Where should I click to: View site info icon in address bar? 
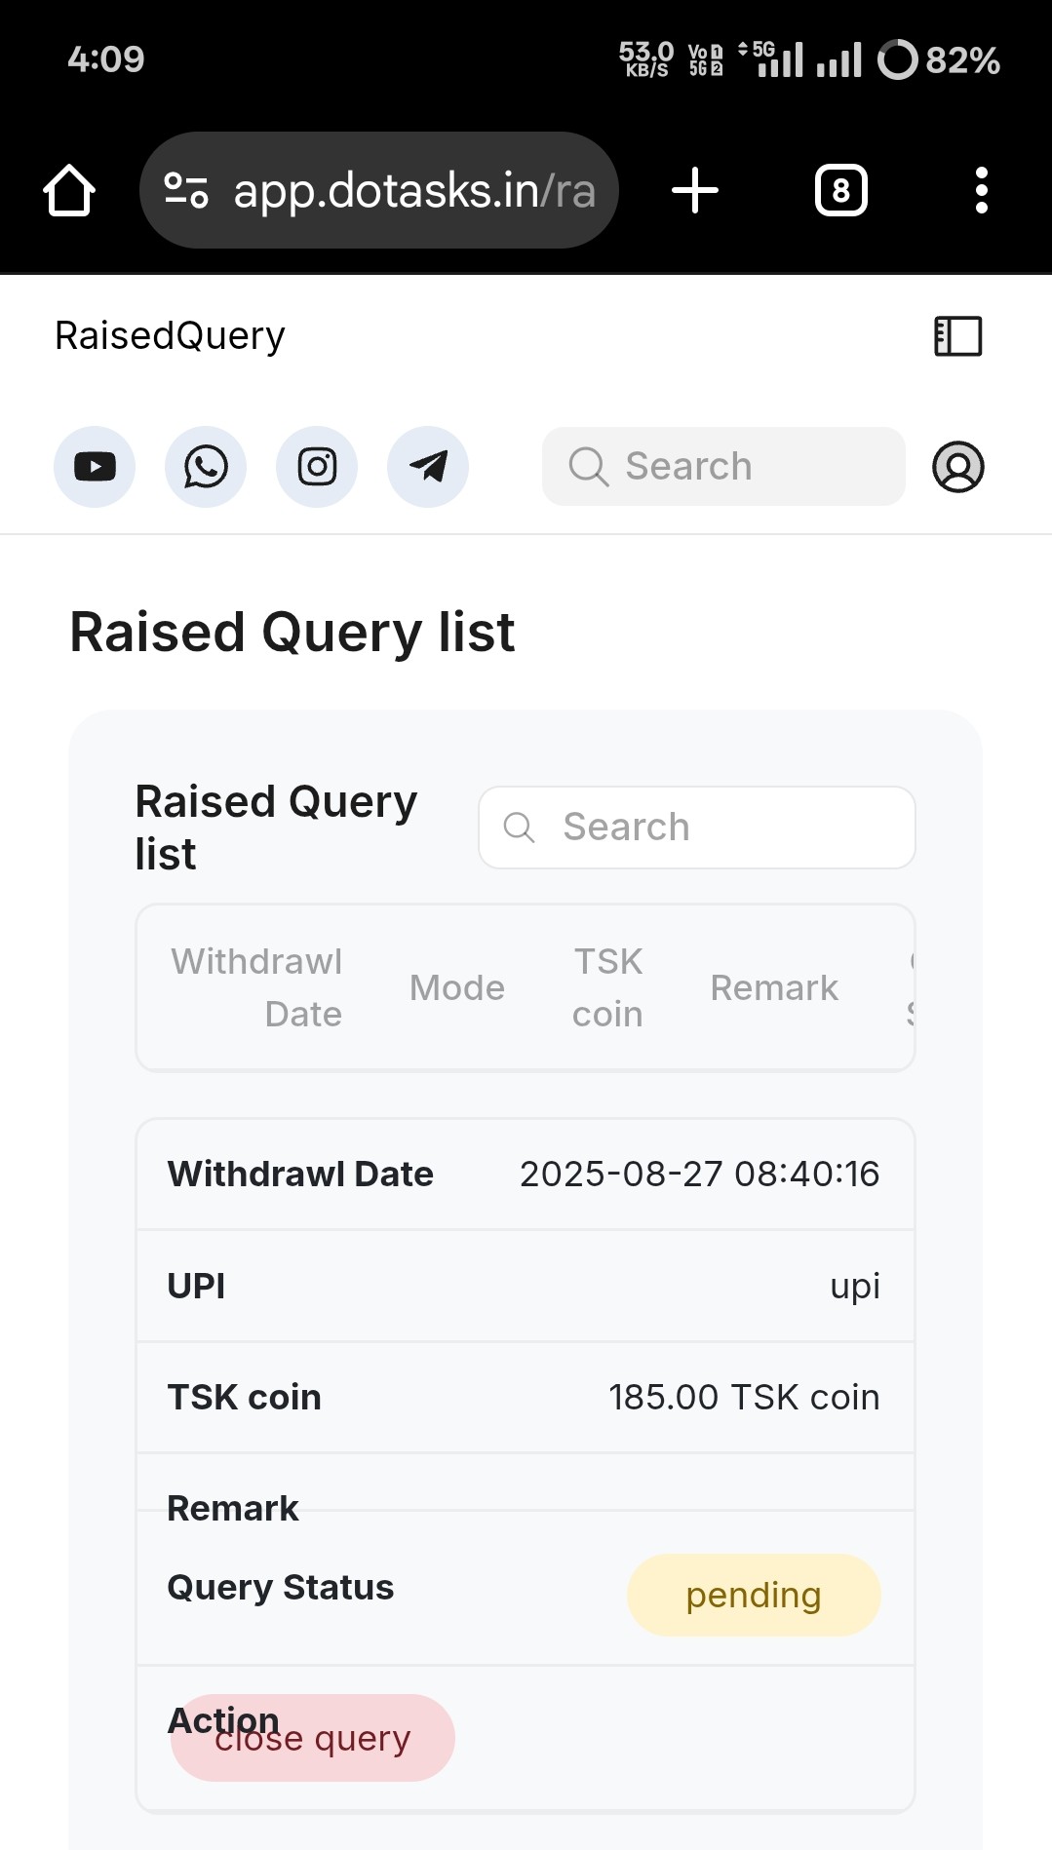coord(186,190)
